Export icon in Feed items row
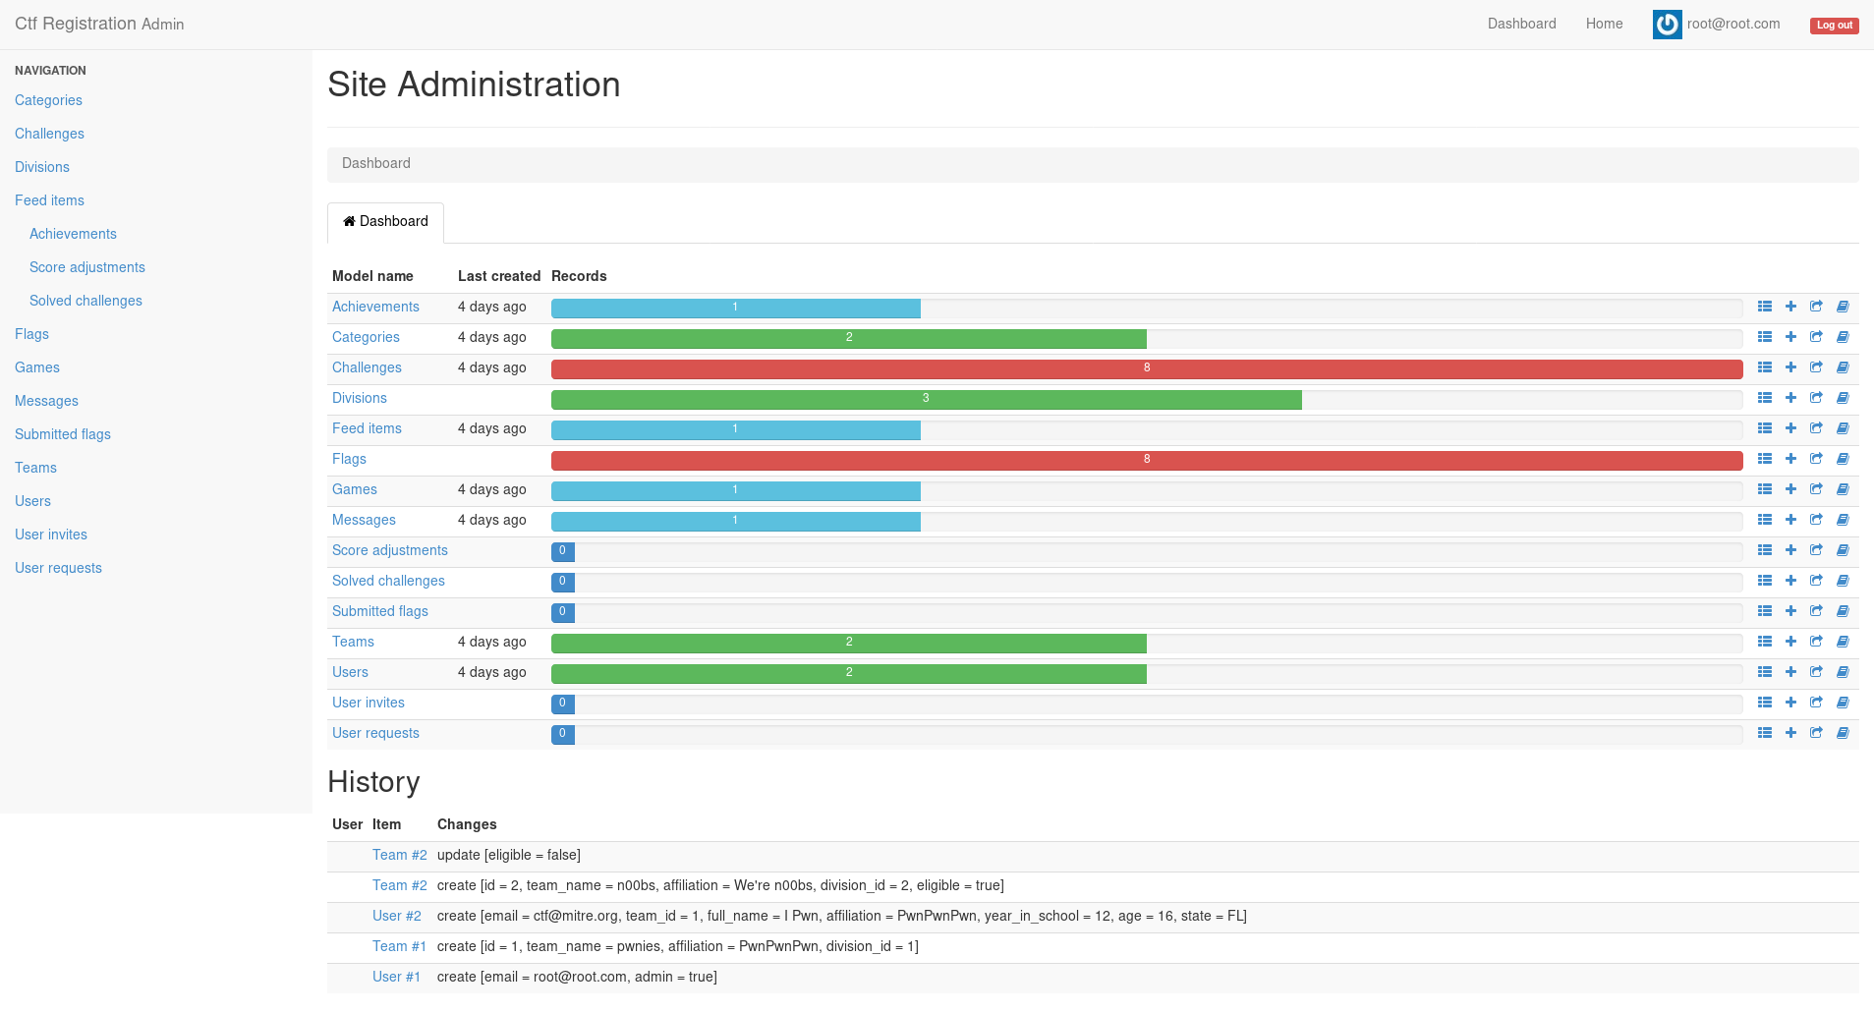Viewport: 1874px width, 1013px height. pos(1816,428)
